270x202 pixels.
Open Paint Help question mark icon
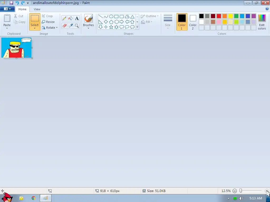[x=267, y=9]
